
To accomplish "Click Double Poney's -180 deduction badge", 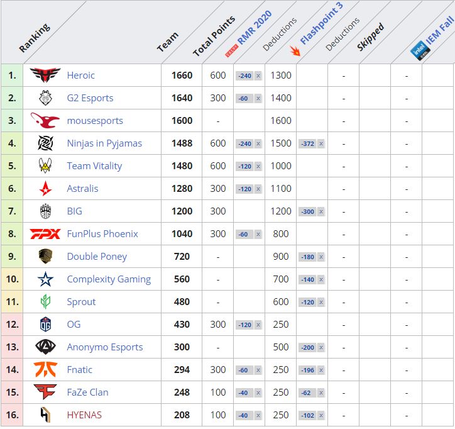I will 309,257.
